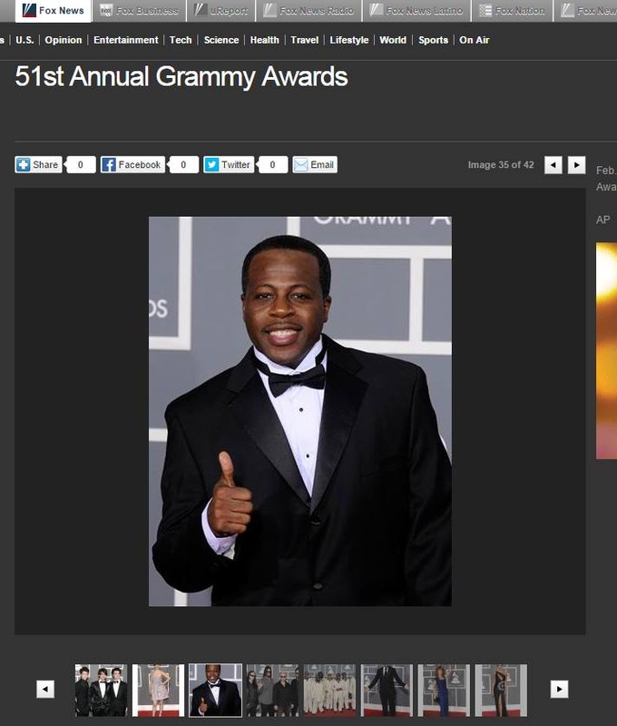The image size is (617, 726).
Task: Tweet this image using Twitter button
Action: pos(229,164)
